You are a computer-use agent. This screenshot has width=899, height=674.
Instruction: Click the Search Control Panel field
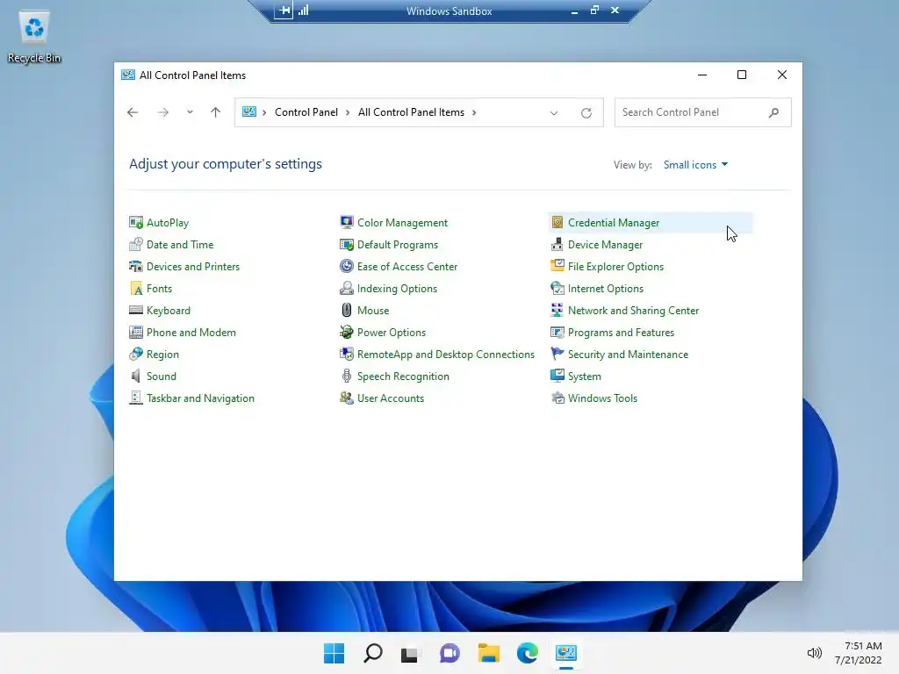(703, 112)
